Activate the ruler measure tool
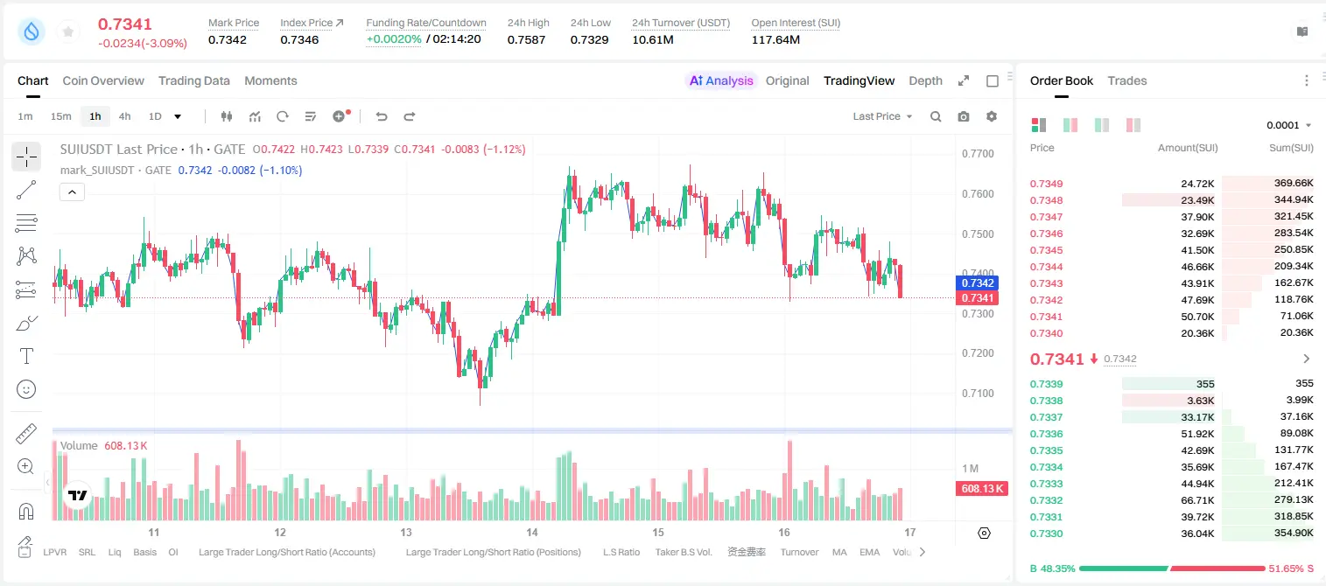The height and width of the screenshot is (586, 1326). point(26,433)
